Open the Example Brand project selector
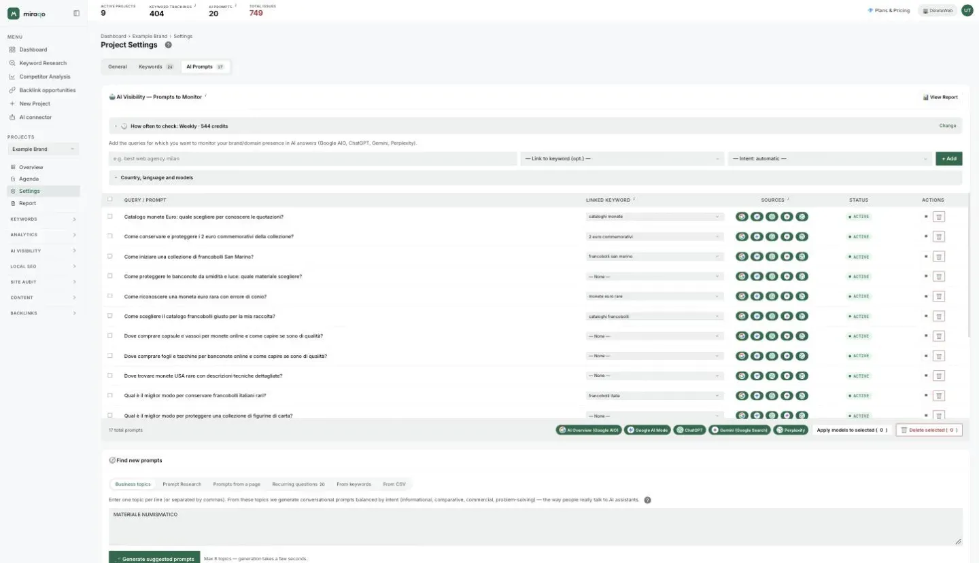Screen dimensions: 979x563 pyautogui.click(x=44, y=149)
